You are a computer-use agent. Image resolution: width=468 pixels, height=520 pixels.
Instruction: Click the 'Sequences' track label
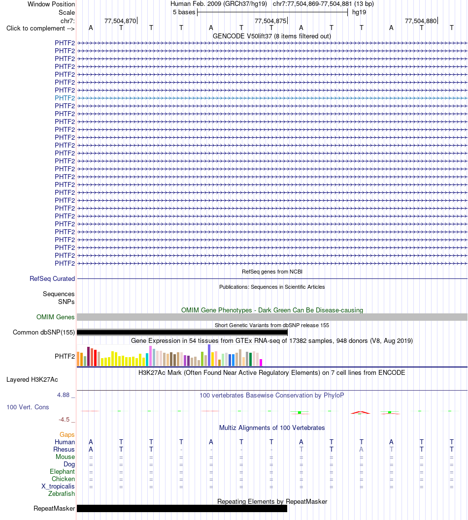coord(59,294)
